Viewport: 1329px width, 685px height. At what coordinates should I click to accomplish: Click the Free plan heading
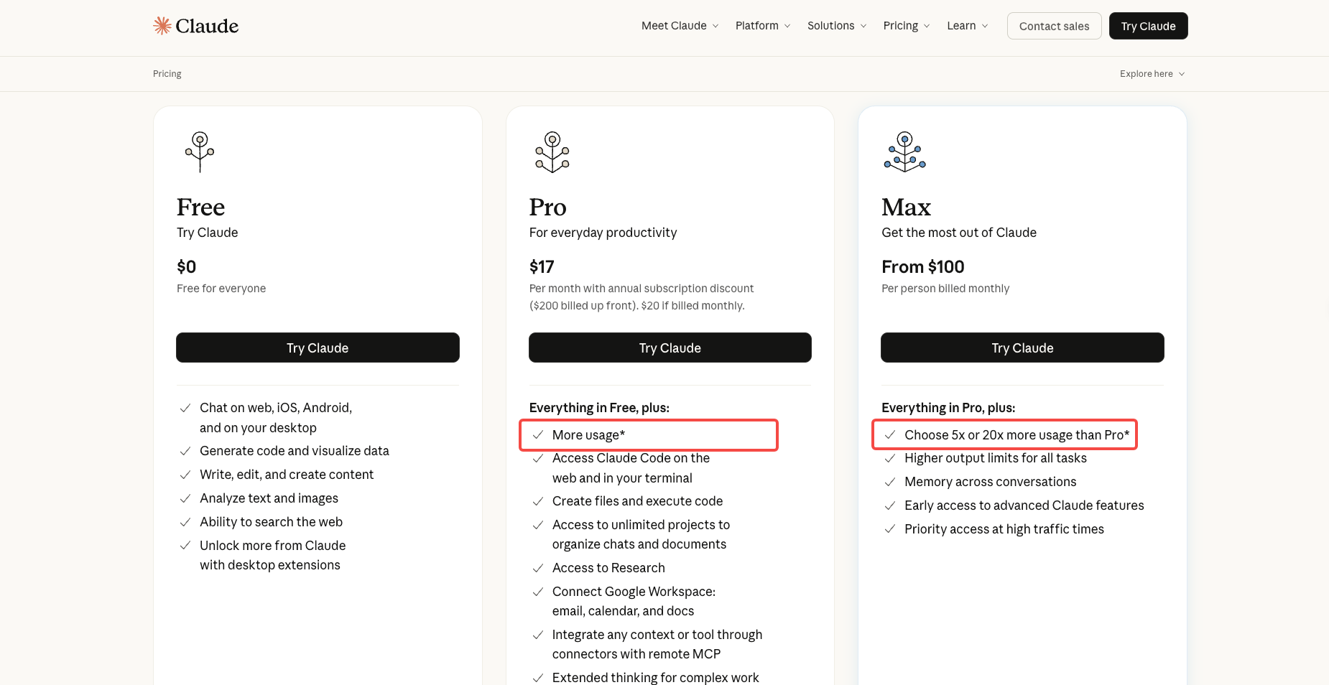pos(201,207)
